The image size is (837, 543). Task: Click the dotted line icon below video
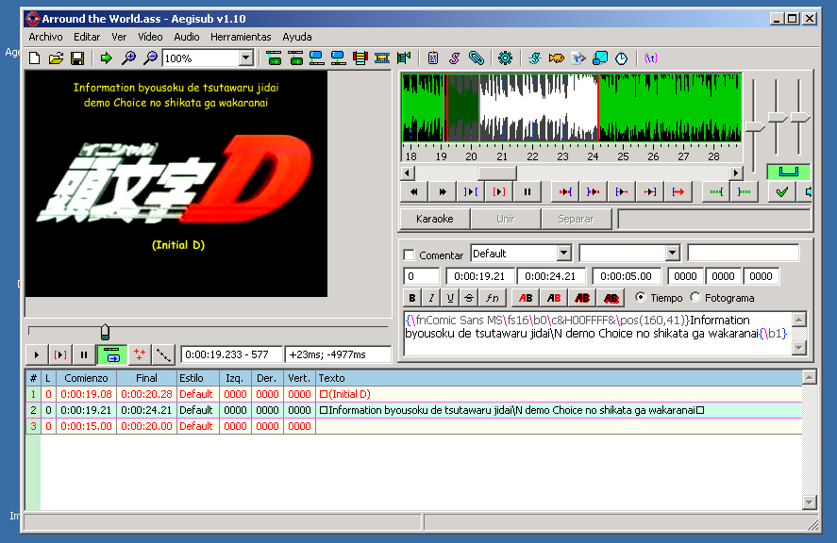(x=163, y=354)
